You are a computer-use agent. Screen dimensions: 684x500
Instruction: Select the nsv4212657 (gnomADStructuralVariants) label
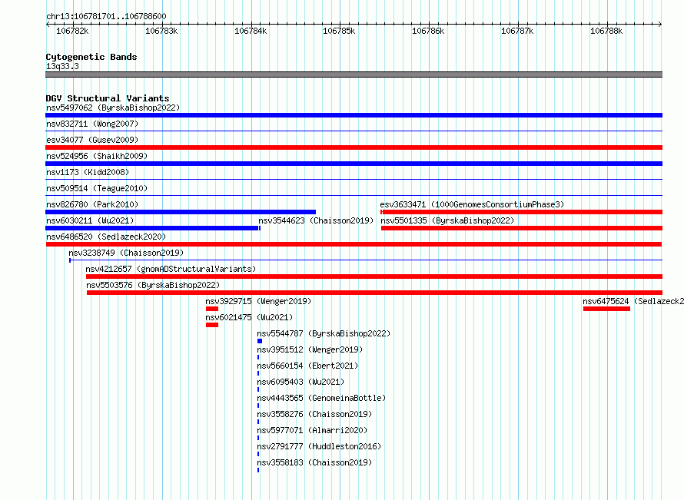tap(171, 269)
